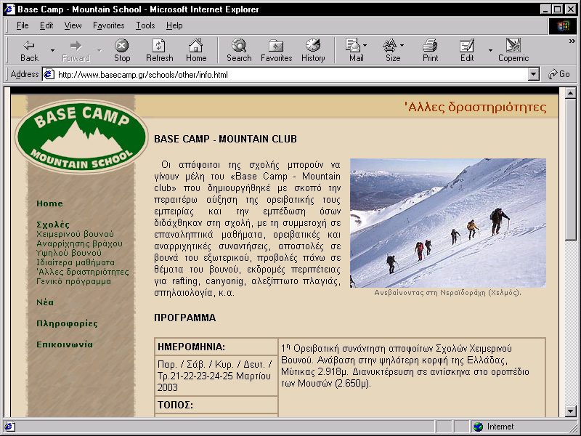This screenshot has height=436, width=581.
Task: Open the Search pane
Action: point(239,50)
